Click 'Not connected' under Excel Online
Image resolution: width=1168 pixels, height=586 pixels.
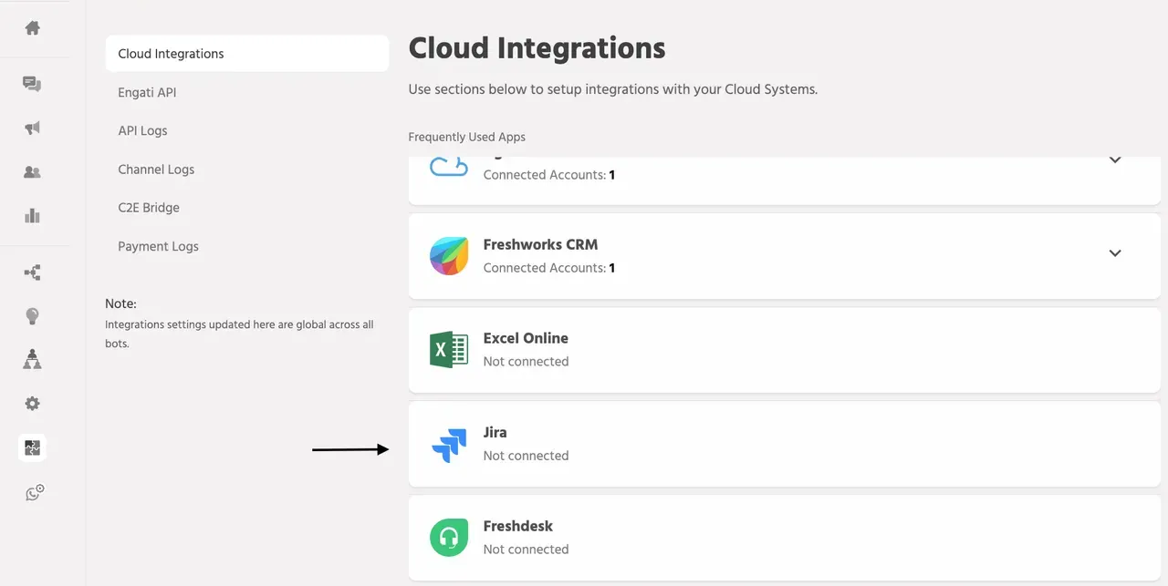(526, 362)
